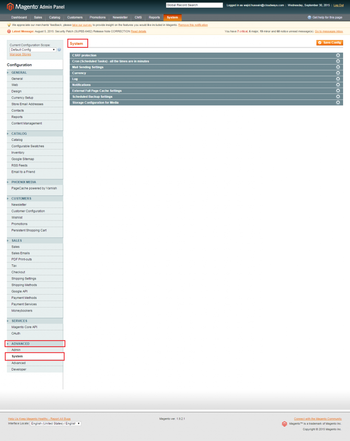350x441 pixels.
Task: Open Store Email Addresses configuration
Action: coord(35,104)
